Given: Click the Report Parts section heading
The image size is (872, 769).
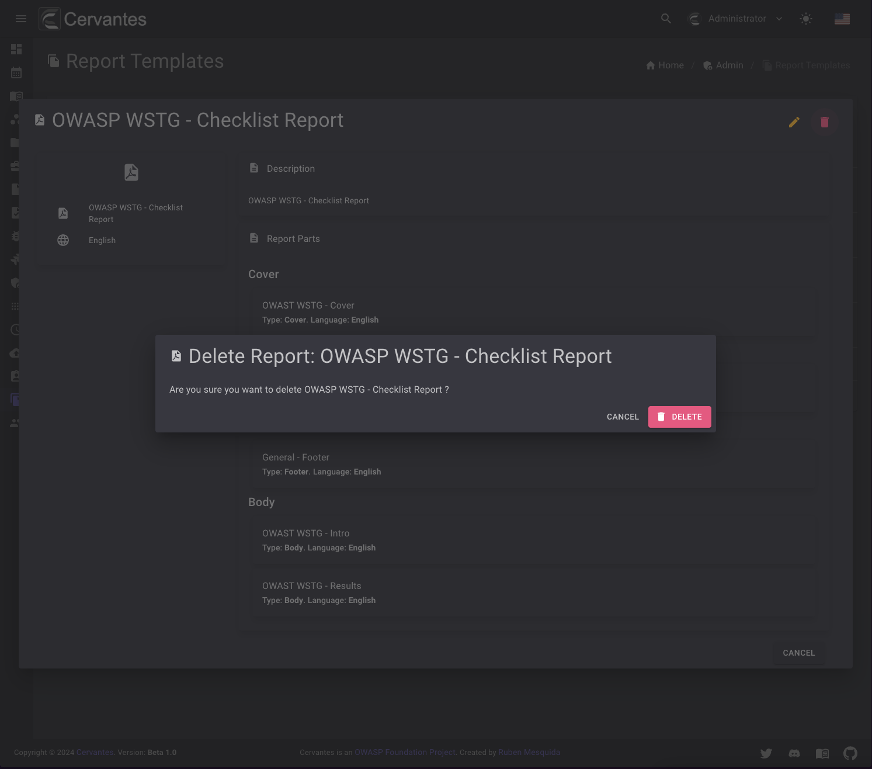Looking at the screenshot, I should point(293,238).
